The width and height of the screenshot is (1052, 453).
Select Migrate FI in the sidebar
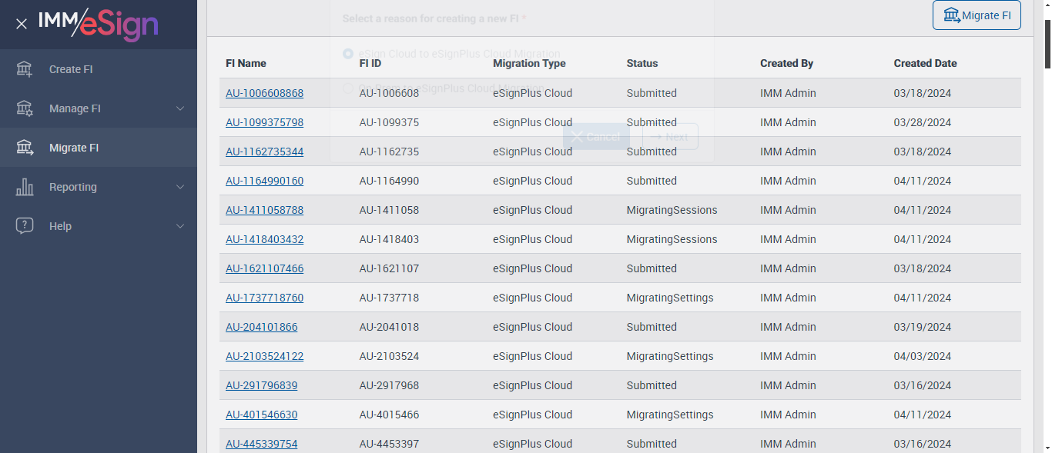(99, 148)
